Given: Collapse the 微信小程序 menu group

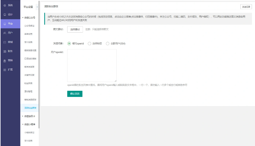Looking at the screenshot, I should pos(23,124).
